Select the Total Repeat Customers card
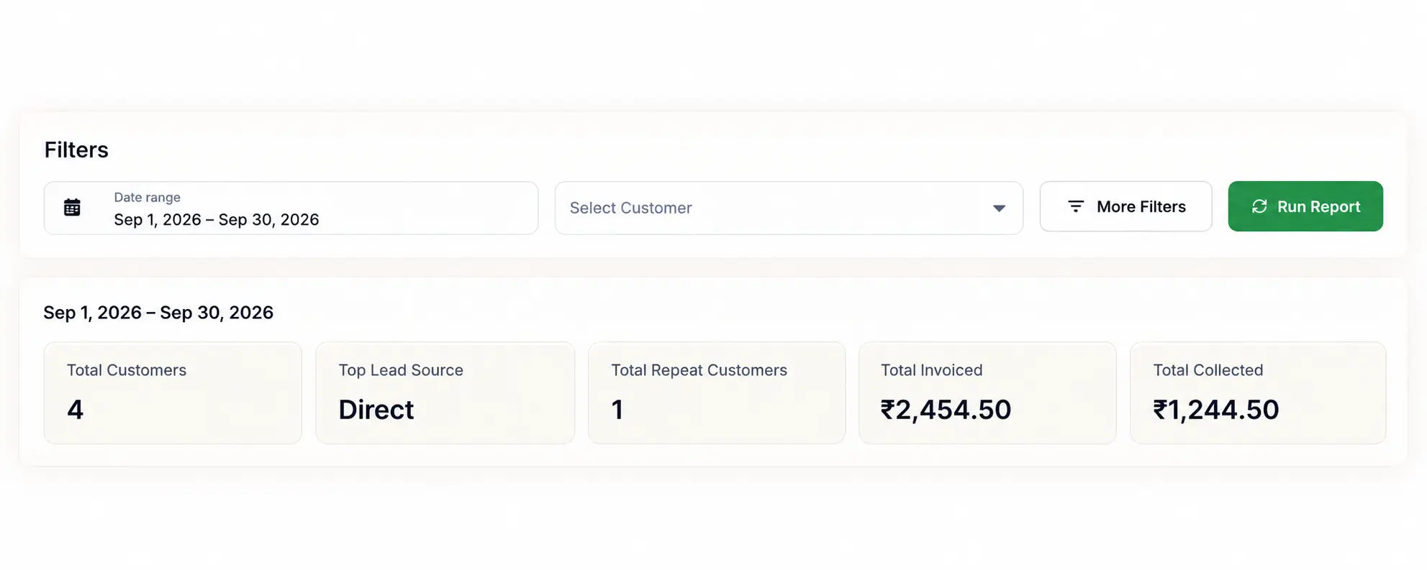 click(x=717, y=392)
